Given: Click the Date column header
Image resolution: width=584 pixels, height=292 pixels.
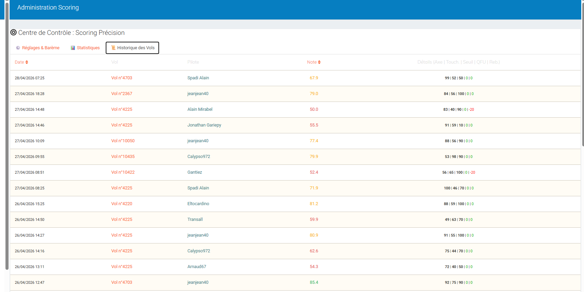Looking at the screenshot, I should [21, 62].
